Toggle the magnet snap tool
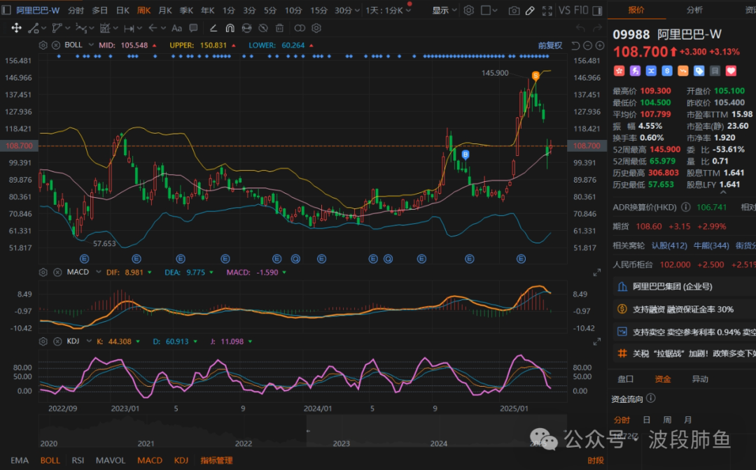The image size is (756, 470). tap(230, 29)
